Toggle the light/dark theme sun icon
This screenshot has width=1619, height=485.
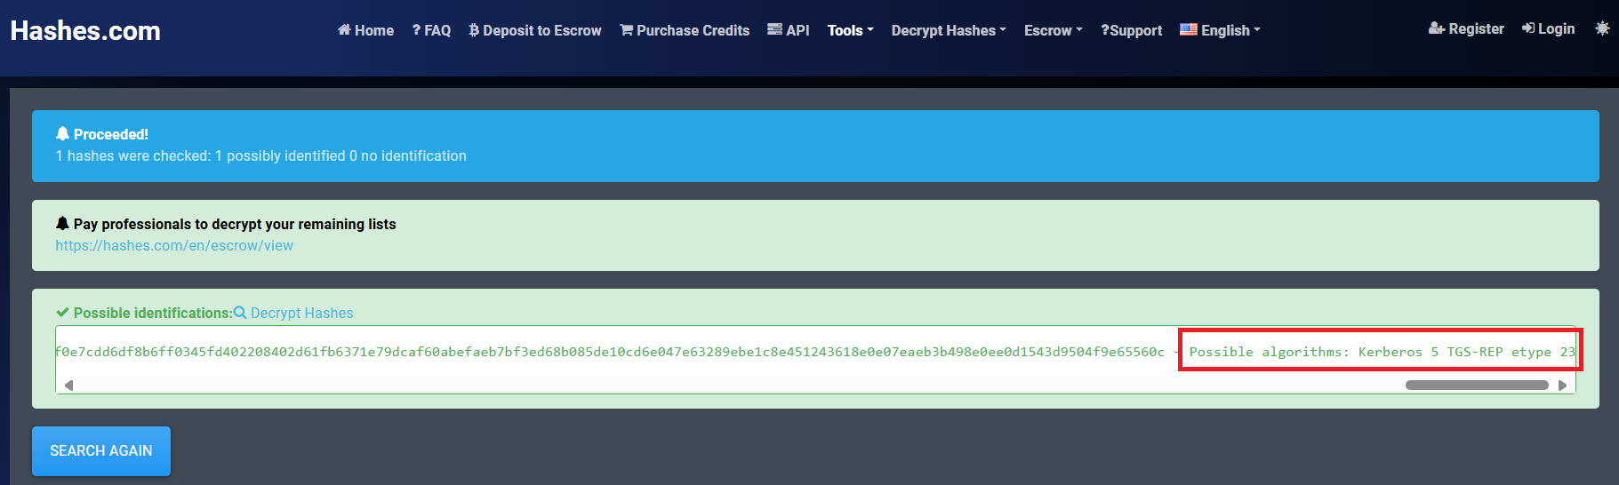pyautogui.click(x=1602, y=28)
